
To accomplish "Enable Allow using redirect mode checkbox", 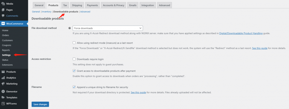I will (74, 43).
